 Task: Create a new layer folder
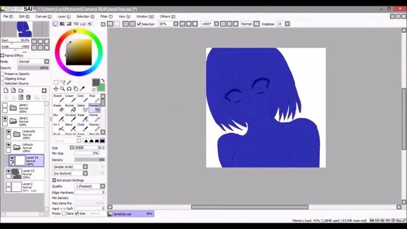point(21,90)
